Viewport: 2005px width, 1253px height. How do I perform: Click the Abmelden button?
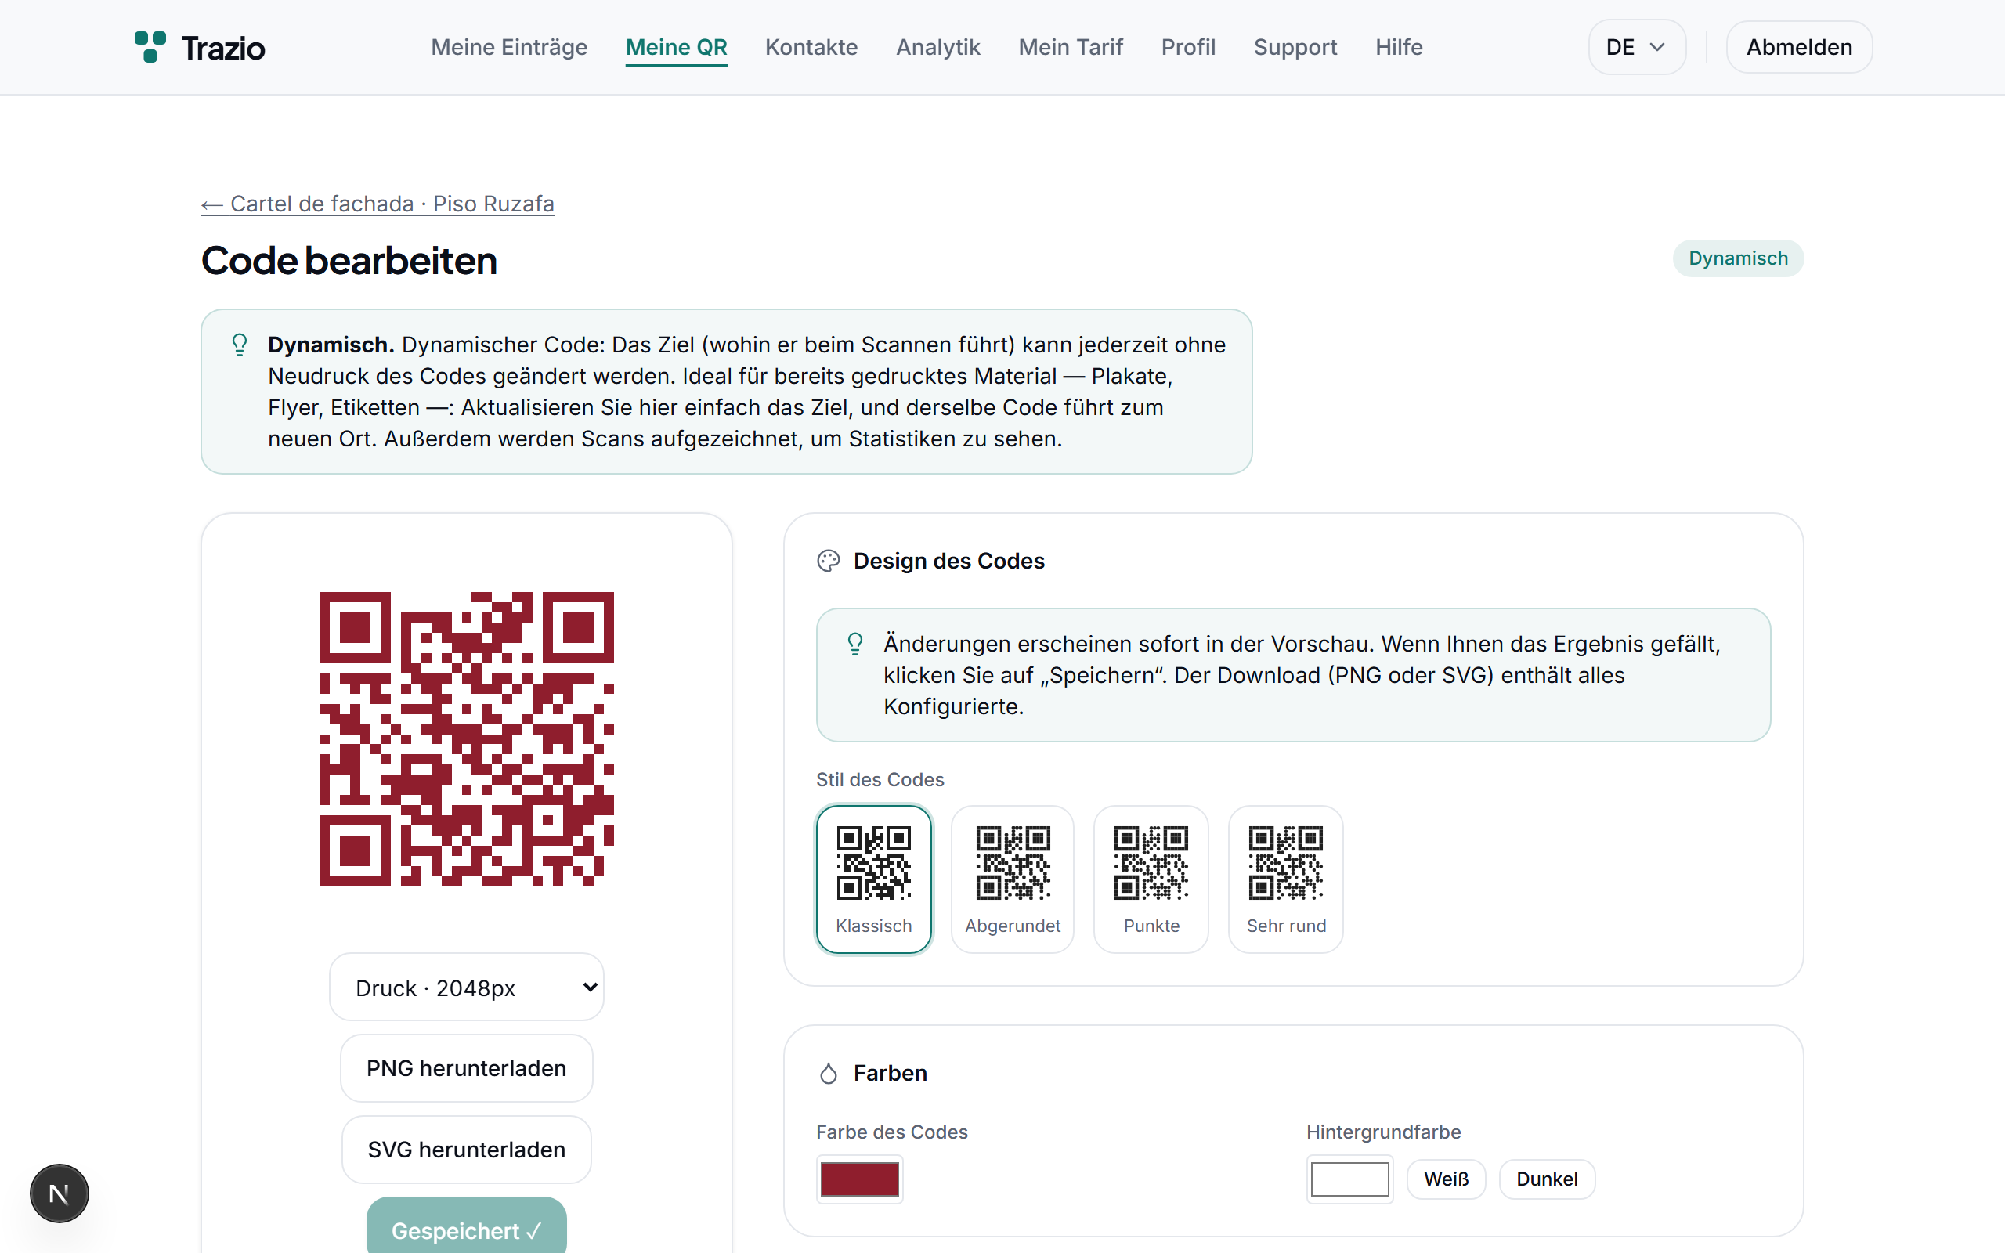click(1799, 47)
